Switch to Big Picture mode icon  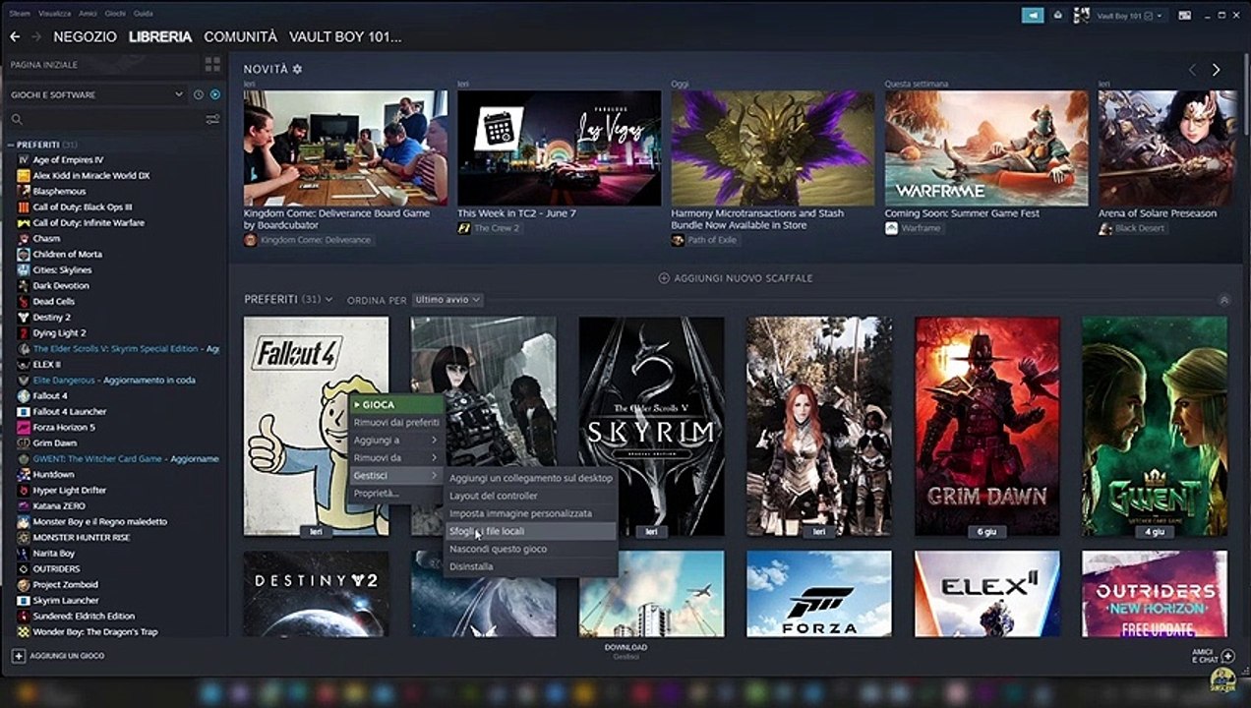[x=1185, y=15]
